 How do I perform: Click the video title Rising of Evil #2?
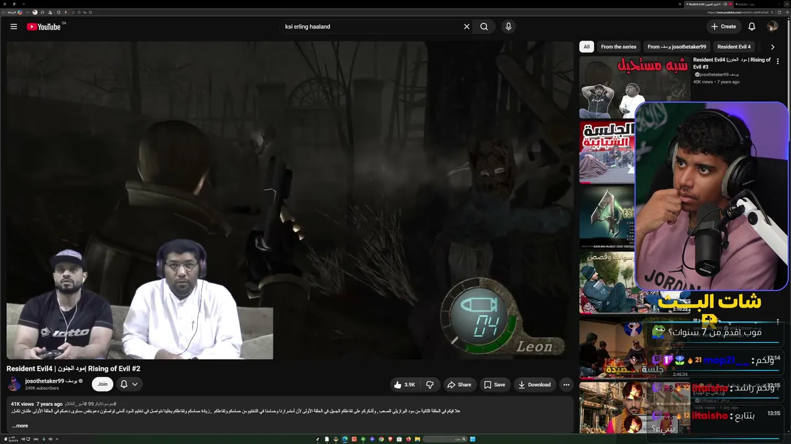pyautogui.click(x=74, y=369)
